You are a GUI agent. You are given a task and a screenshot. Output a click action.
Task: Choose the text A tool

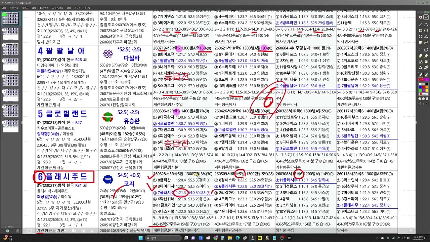[x=420, y=68]
